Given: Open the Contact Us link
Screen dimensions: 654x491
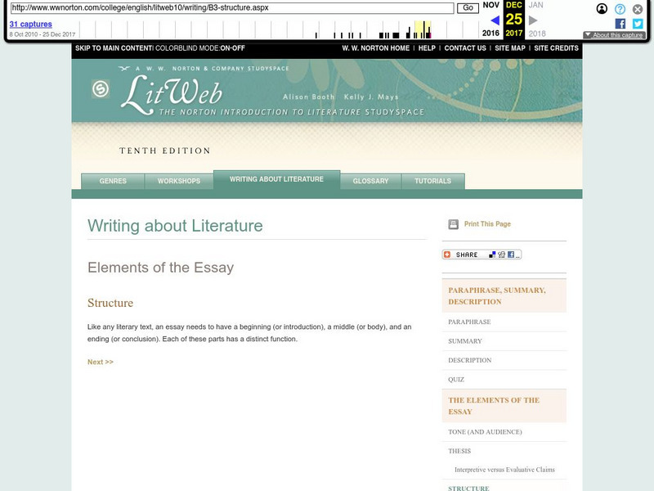Looking at the screenshot, I should [x=465, y=48].
